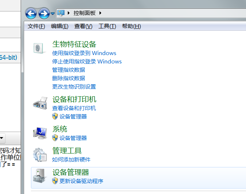The height and width of the screenshot is (194, 246).
Task: Open 如何添加新硬件 link
Action: pyautogui.click(x=71, y=159)
